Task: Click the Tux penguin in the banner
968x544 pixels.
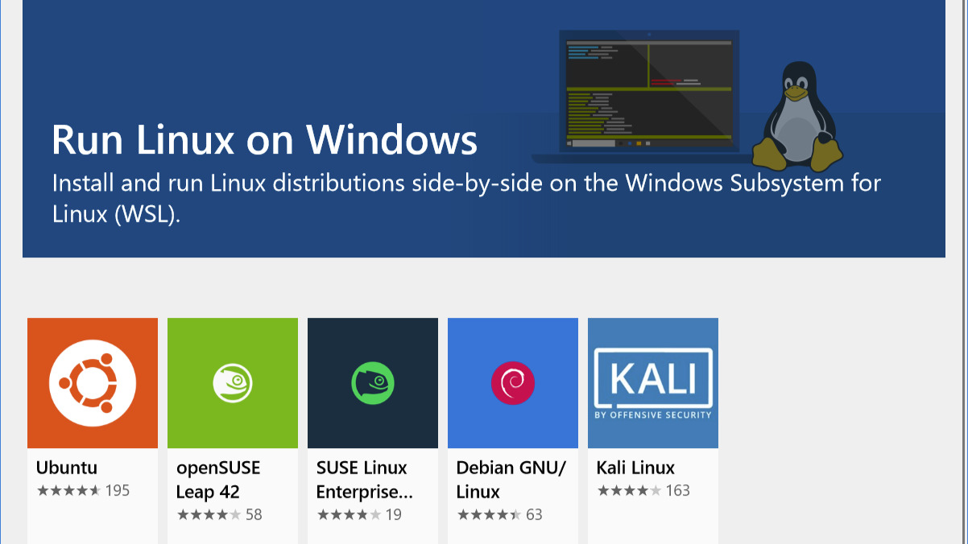Action: 797,117
